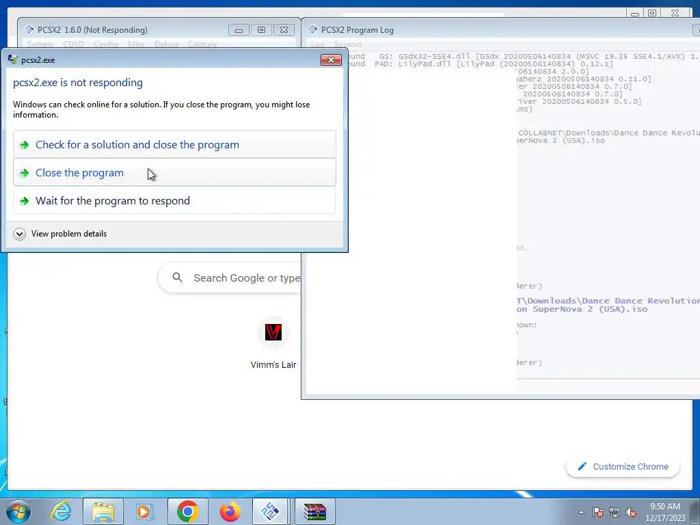Open CDVD menu in PCSX2 window

point(73,44)
